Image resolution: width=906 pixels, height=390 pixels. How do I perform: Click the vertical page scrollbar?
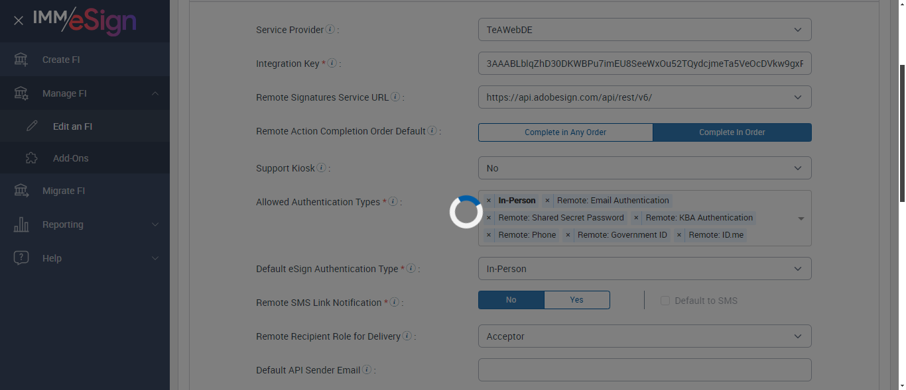(x=901, y=132)
